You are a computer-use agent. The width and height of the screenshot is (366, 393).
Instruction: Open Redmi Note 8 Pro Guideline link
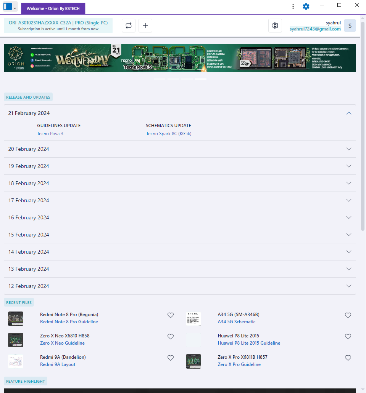[69, 322]
